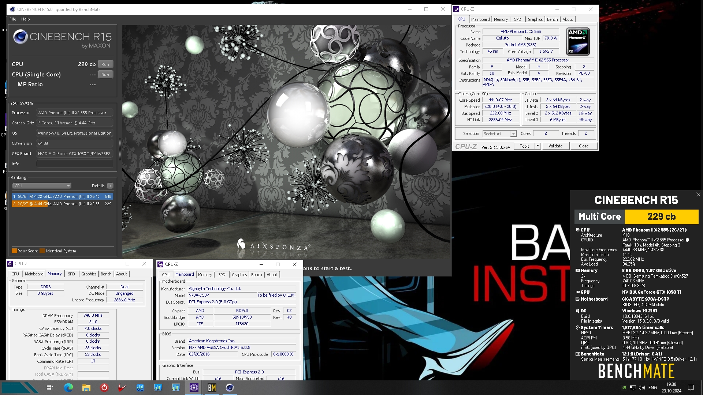Open the notification center icon
Screen dimensions: 703x395
click(x=691, y=388)
